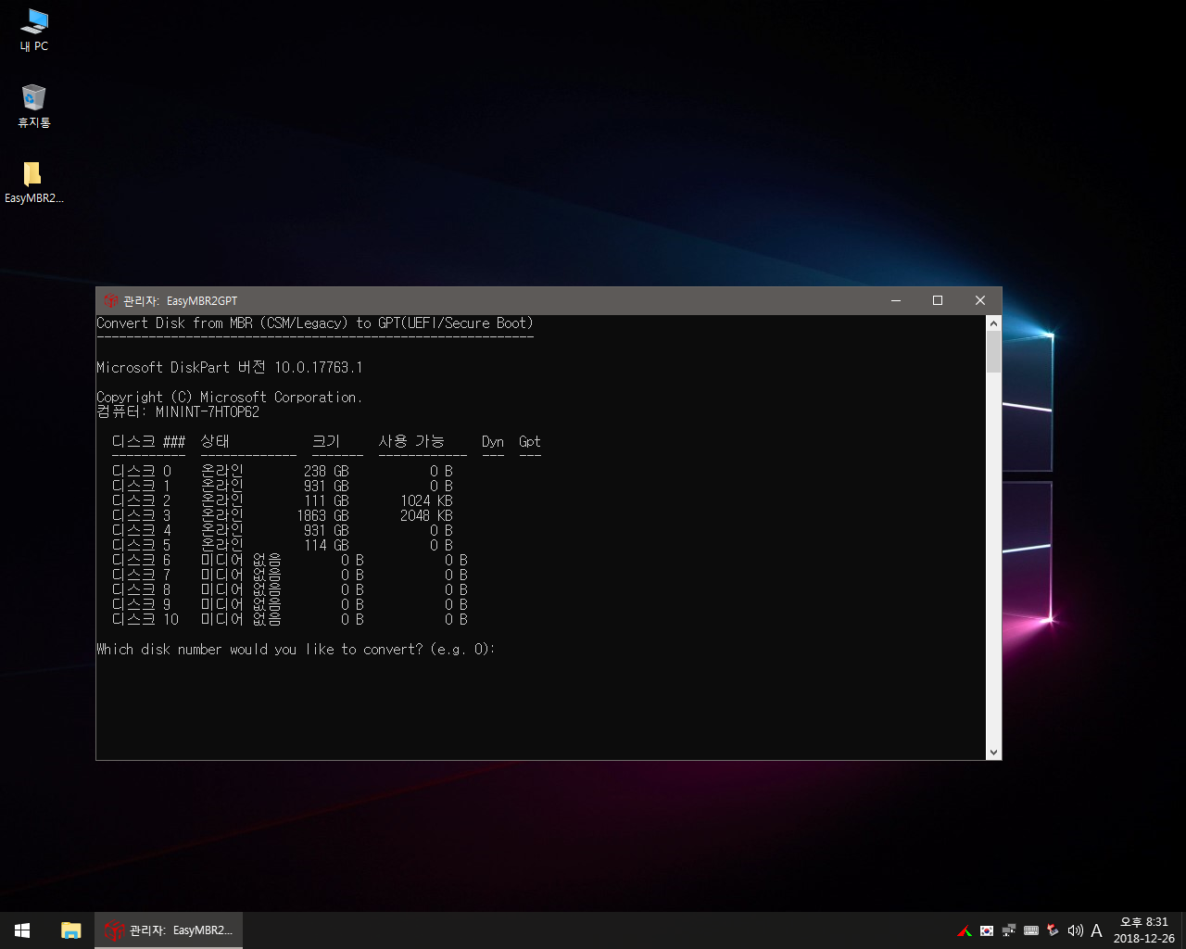Click the 디스크 4 row text
This screenshot has height=949, width=1186.
282,530
